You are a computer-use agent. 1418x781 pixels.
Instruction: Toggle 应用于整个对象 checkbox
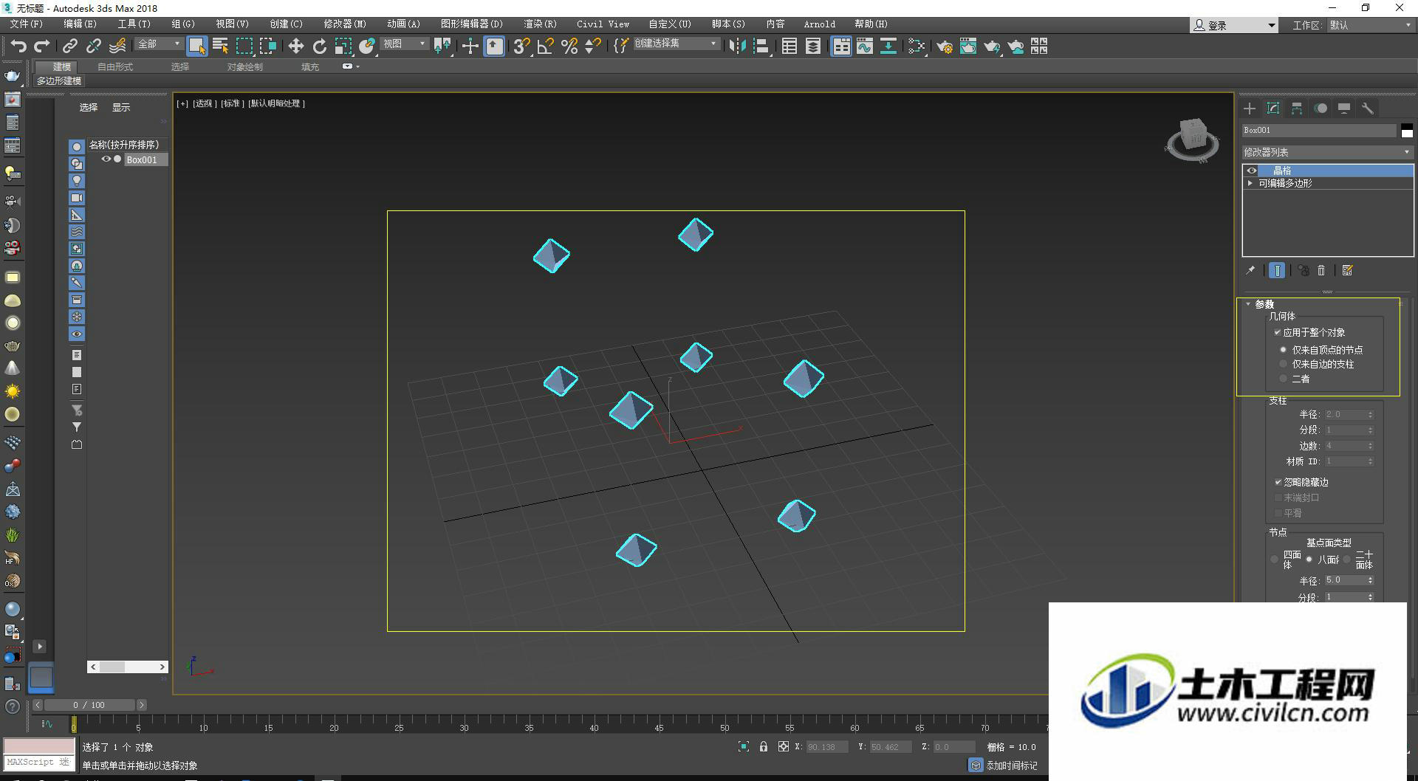pos(1278,332)
